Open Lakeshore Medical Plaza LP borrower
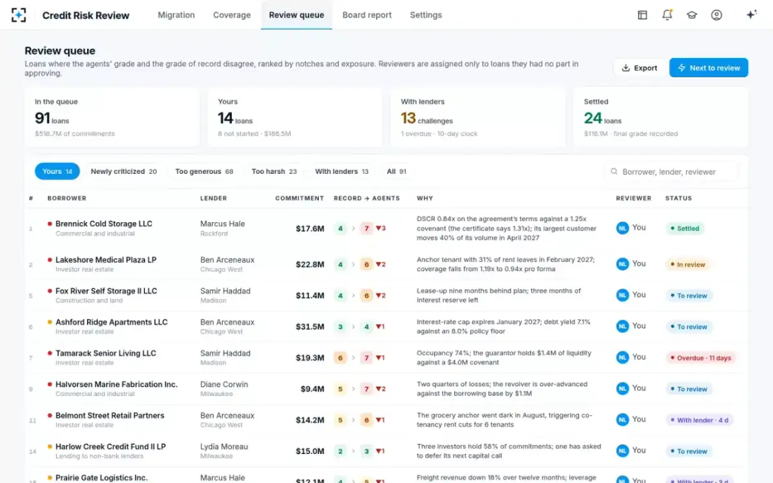Viewport: 773px width, 483px height. pyautogui.click(x=106, y=260)
